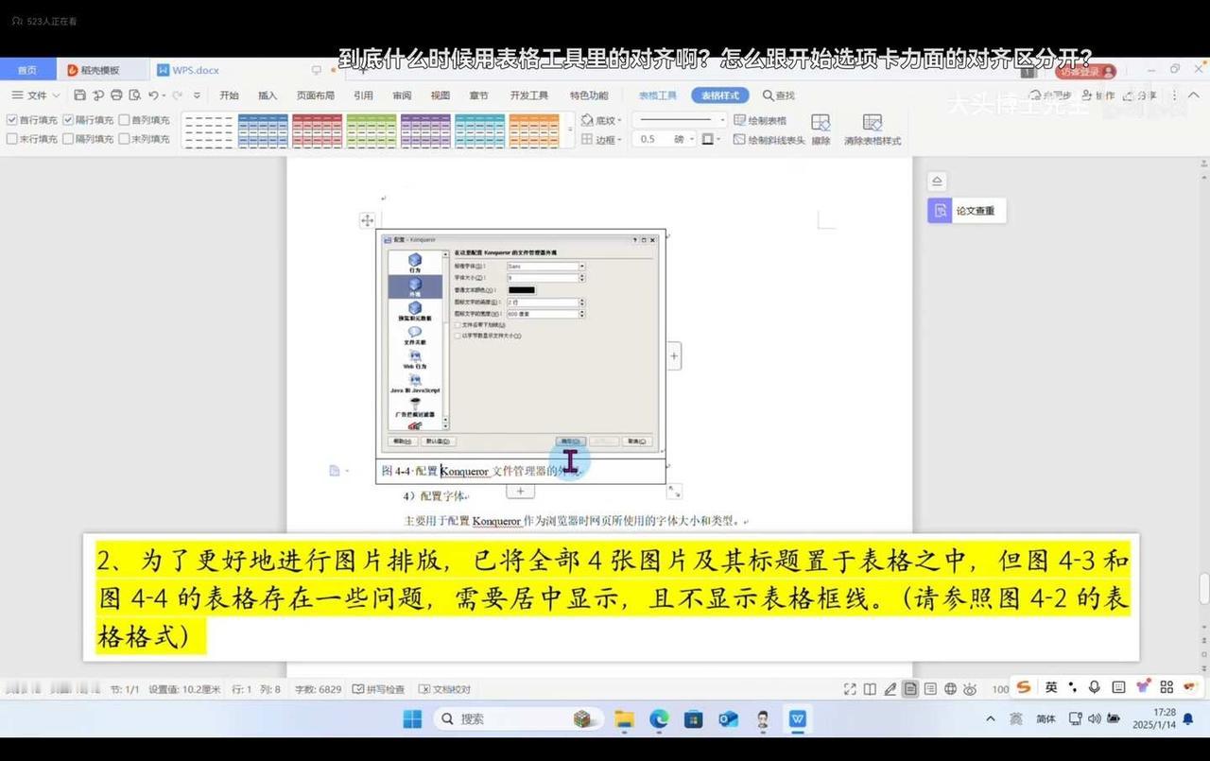This screenshot has width=1210, height=761.
Task: Open Outlook from the taskbar
Action: coord(728,719)
